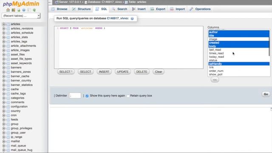Select the SQL tab
272x153 pixels.
pos(101,9)
